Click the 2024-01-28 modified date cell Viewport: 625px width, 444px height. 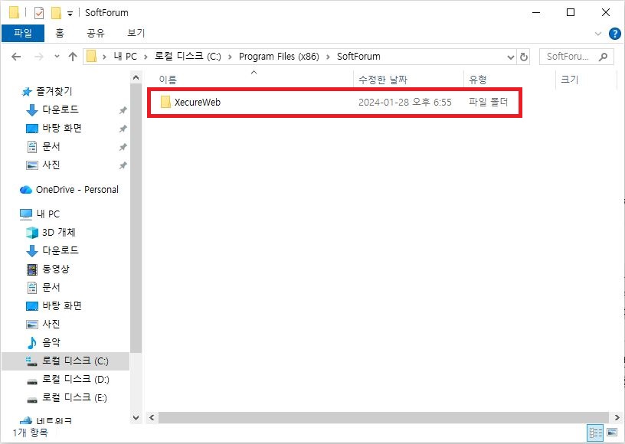click(404, 103)
